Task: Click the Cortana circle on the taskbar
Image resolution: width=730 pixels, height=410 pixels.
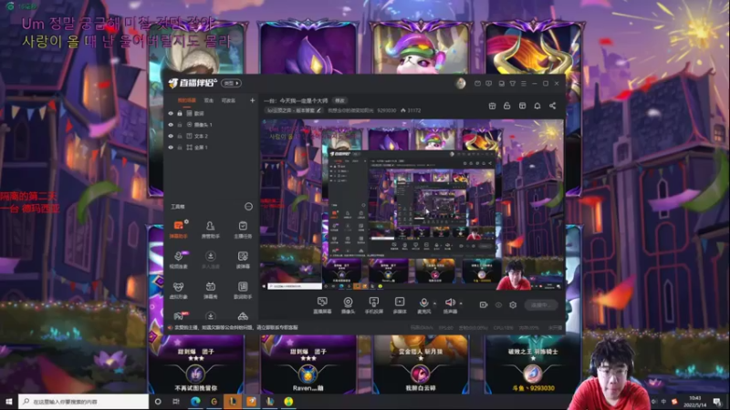Action: click(x=158, y=402)
